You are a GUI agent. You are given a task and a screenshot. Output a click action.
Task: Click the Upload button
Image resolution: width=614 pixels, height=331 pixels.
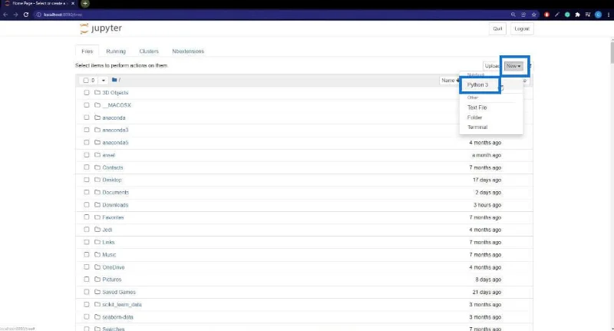[492, 66]
